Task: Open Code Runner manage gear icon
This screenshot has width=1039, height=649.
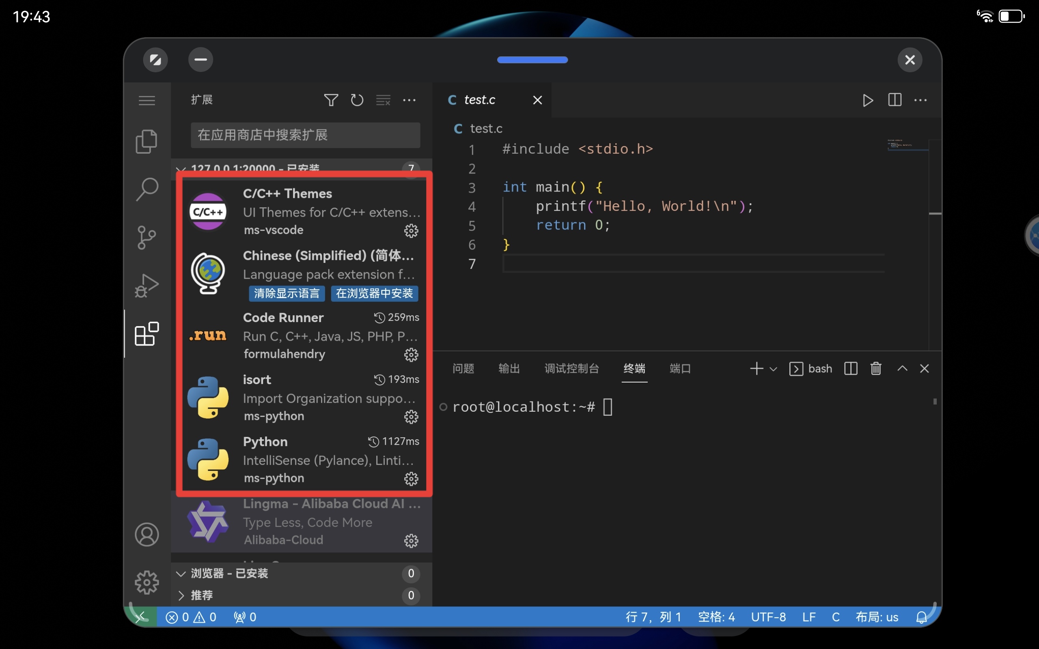Action: point(411,355)
